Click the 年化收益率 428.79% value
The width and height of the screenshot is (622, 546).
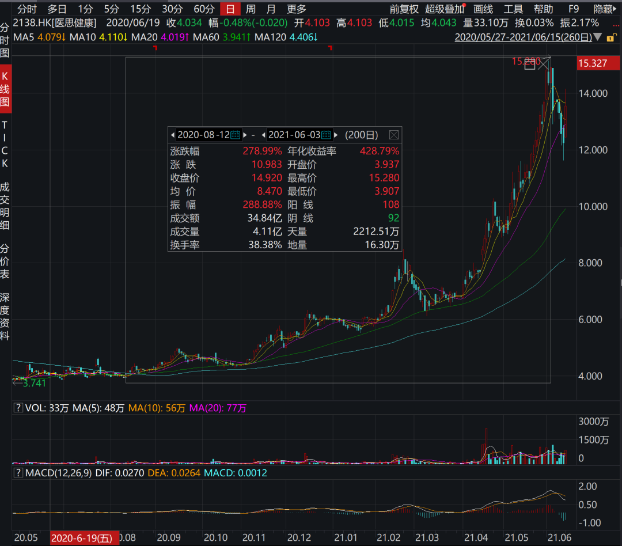click(x=379, y=151)
